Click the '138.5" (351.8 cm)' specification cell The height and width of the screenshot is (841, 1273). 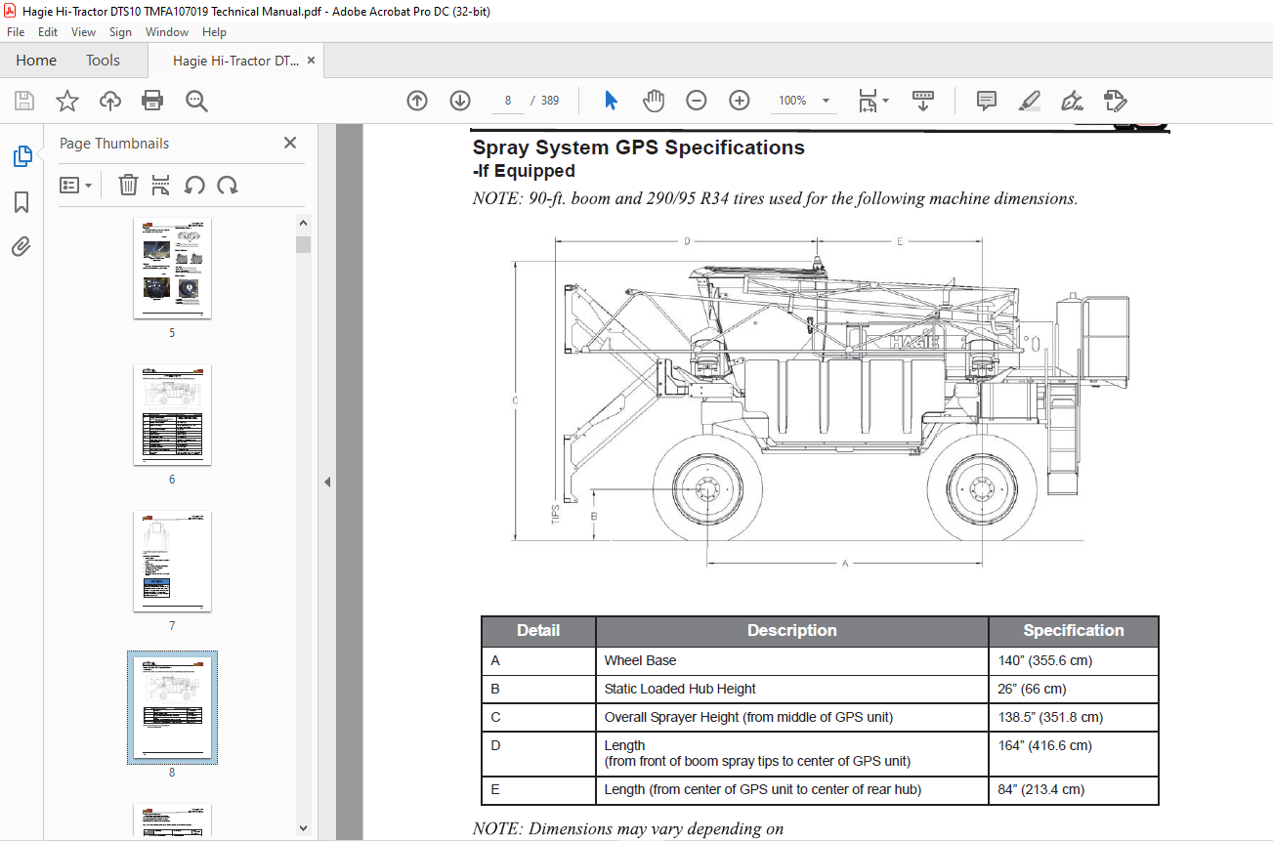(x=1074, y=718)
